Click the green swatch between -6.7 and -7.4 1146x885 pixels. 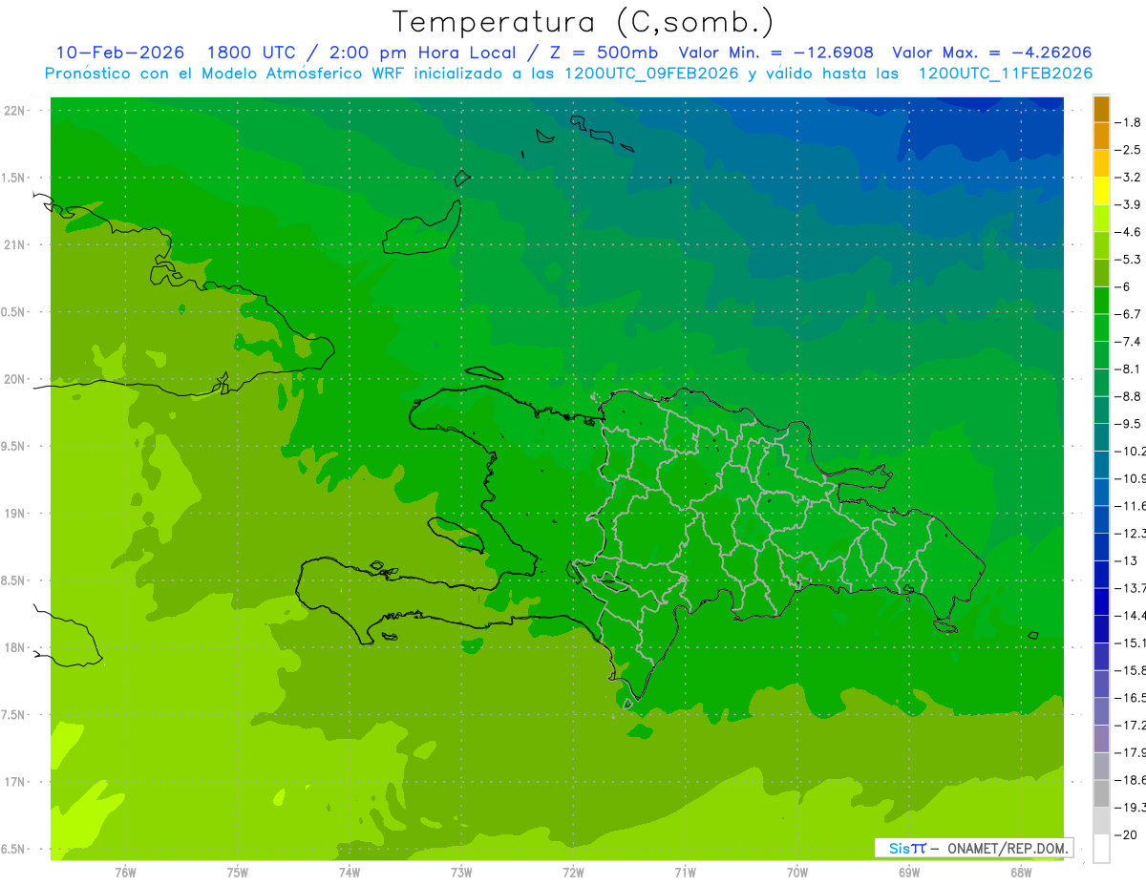tap(1101, 327)
